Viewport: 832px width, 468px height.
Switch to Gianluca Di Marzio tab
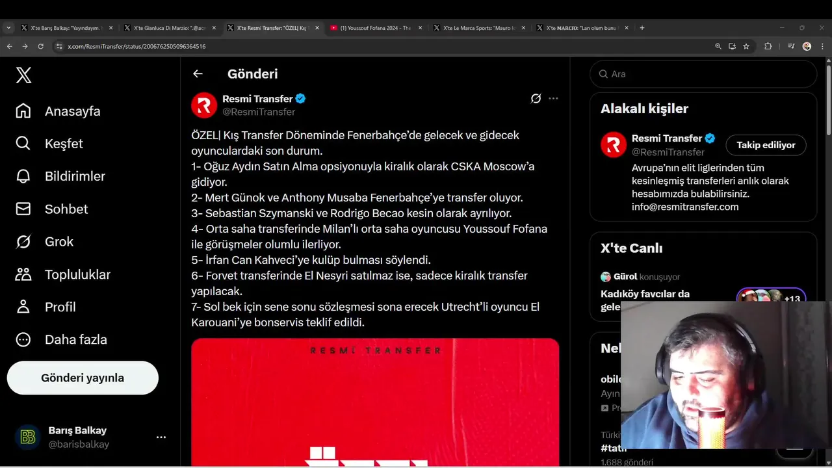pyautogui.click(x=170, y=28)
